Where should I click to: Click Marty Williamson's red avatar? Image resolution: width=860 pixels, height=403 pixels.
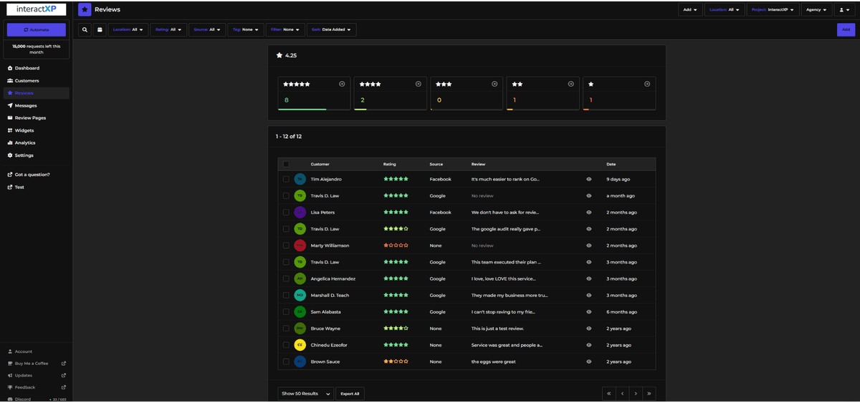300,246
